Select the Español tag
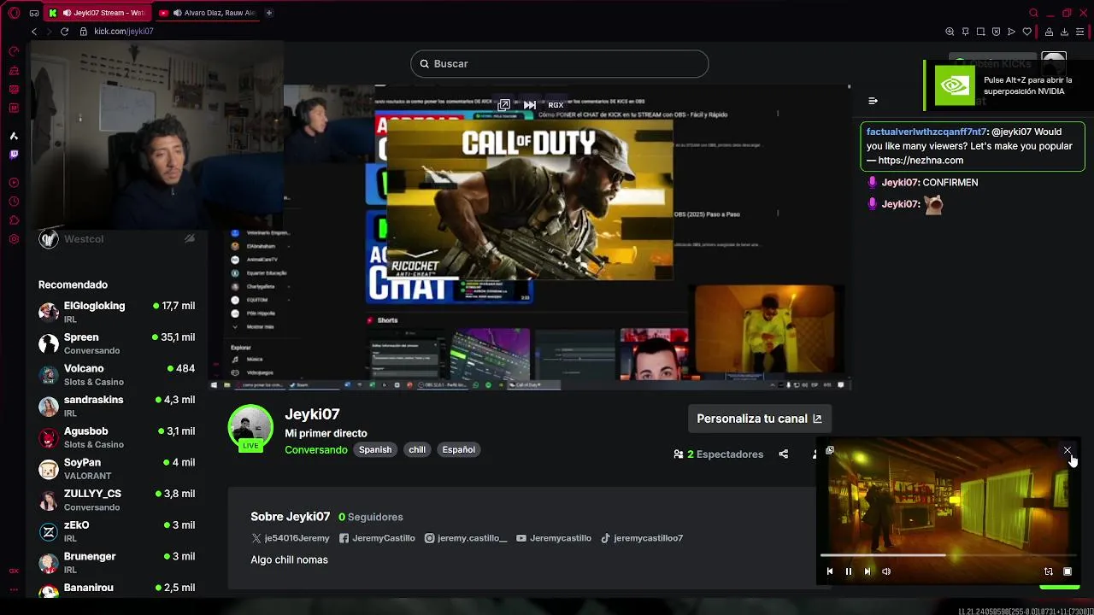 pyautogui.click(x=458, y=449)
